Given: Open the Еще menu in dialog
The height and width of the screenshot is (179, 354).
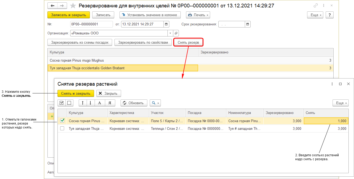Looking at the screenshot, I should pos(340,103).
